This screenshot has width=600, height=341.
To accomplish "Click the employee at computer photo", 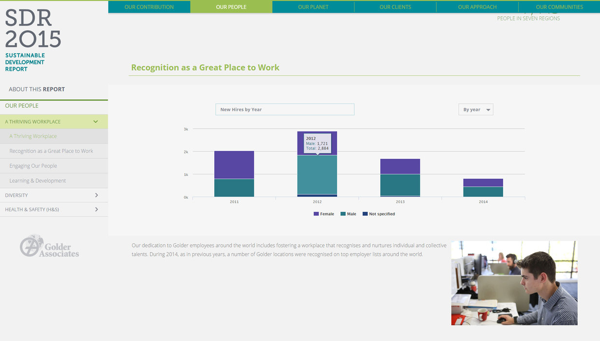I will tap(514, 283).
